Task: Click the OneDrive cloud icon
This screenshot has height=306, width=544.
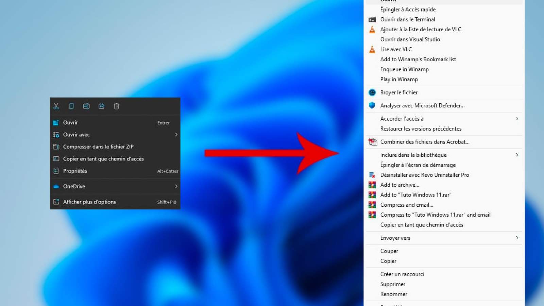Action: [56, 186]
